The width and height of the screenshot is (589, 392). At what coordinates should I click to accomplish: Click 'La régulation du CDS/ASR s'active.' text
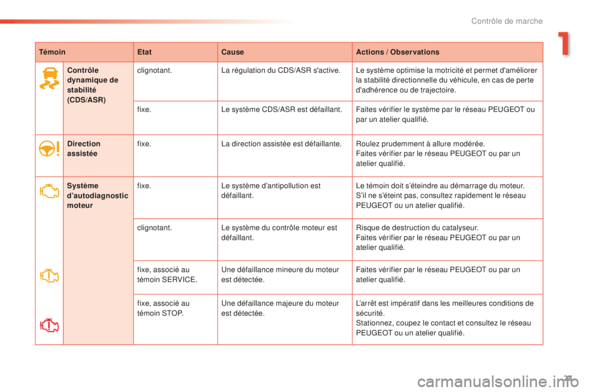point(280,70)
